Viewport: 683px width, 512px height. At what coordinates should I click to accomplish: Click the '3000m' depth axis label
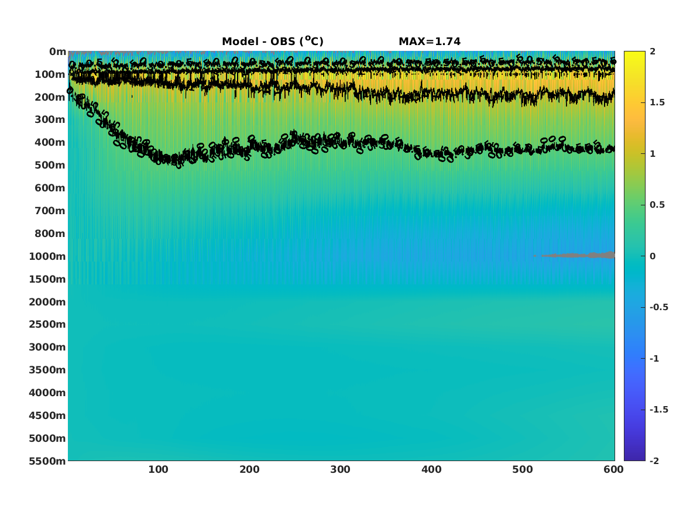47,347
